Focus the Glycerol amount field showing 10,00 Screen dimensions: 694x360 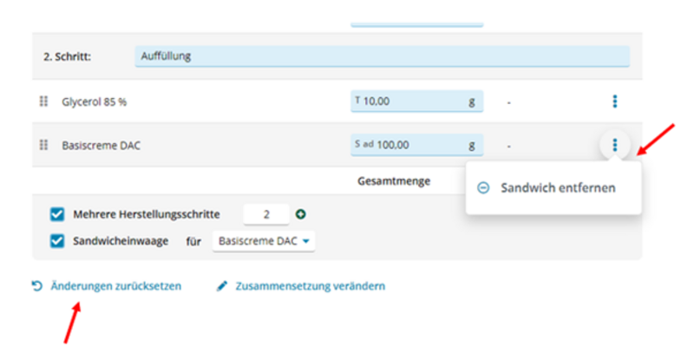(x=416, y=101)
